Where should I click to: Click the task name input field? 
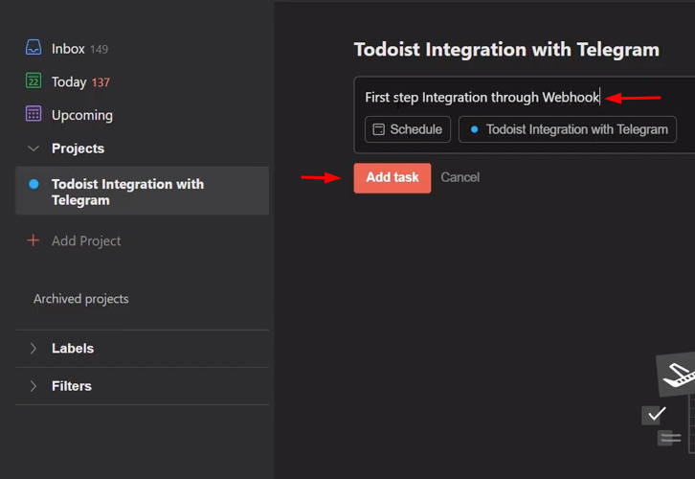pos(482,97)
